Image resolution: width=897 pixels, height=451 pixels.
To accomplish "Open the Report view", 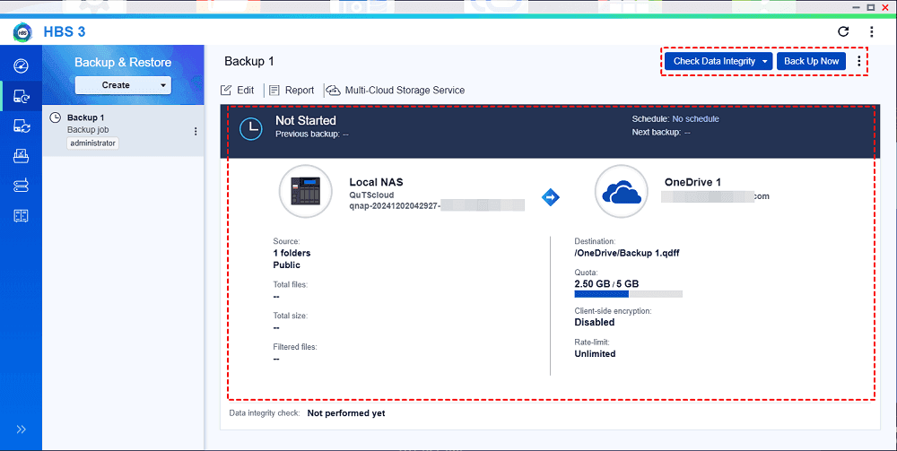I will pos(292,91).
